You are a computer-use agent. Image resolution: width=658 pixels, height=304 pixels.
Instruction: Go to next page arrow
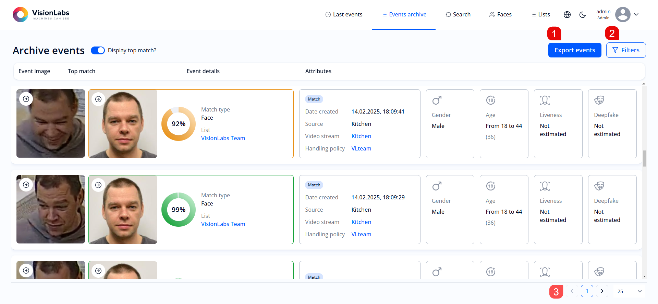click(602, 291)
